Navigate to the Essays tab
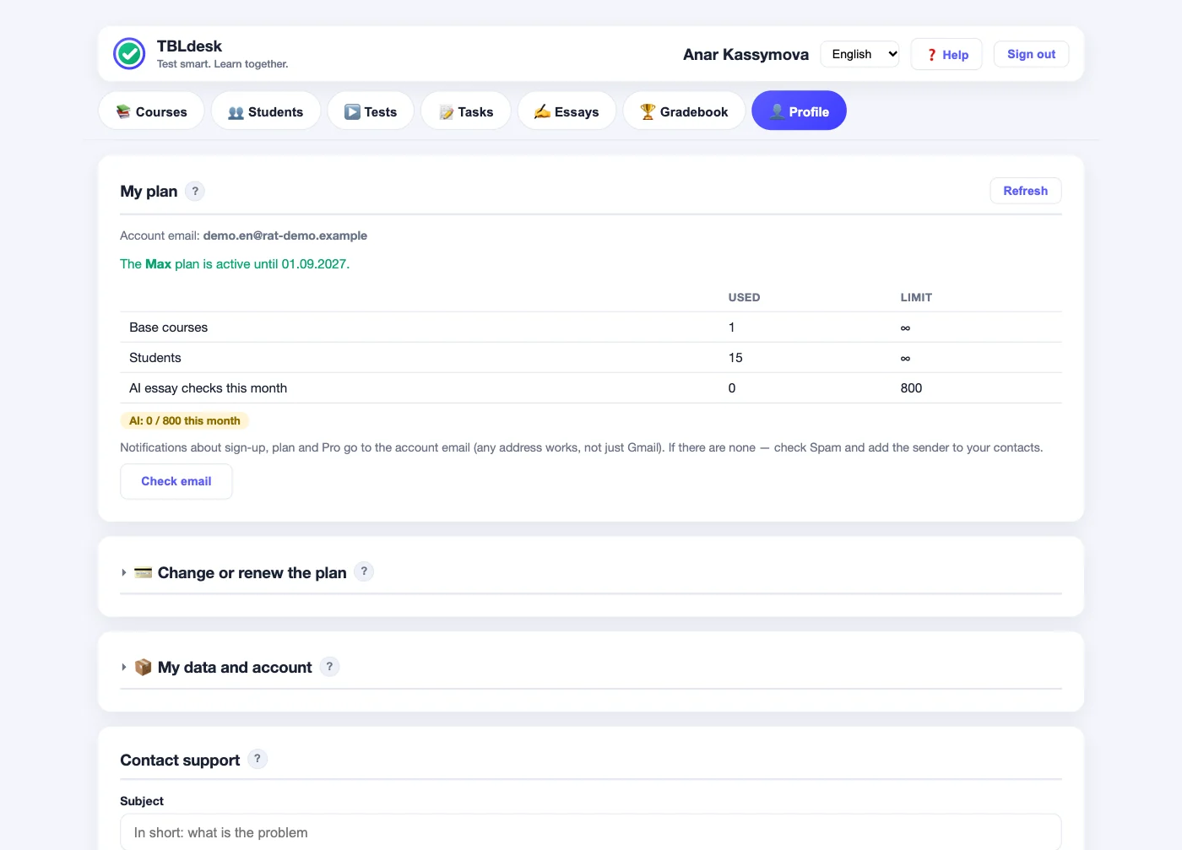 click(567, 111)
